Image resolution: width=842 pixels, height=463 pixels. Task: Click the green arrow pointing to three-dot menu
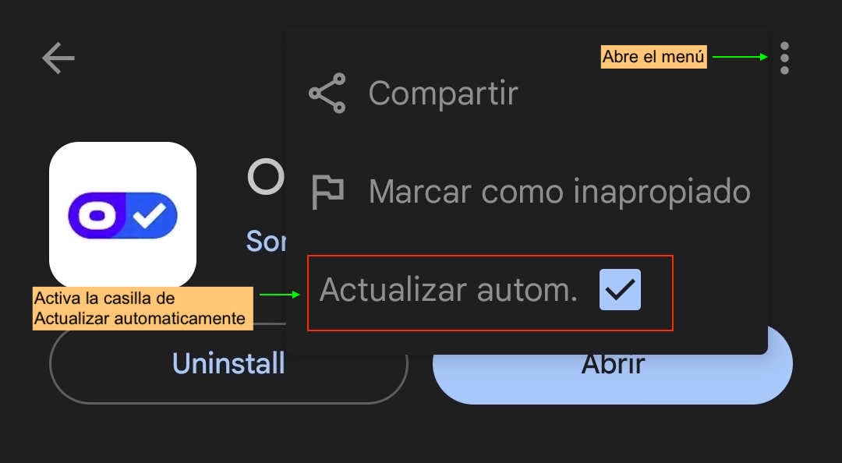(x=741, y=57)
